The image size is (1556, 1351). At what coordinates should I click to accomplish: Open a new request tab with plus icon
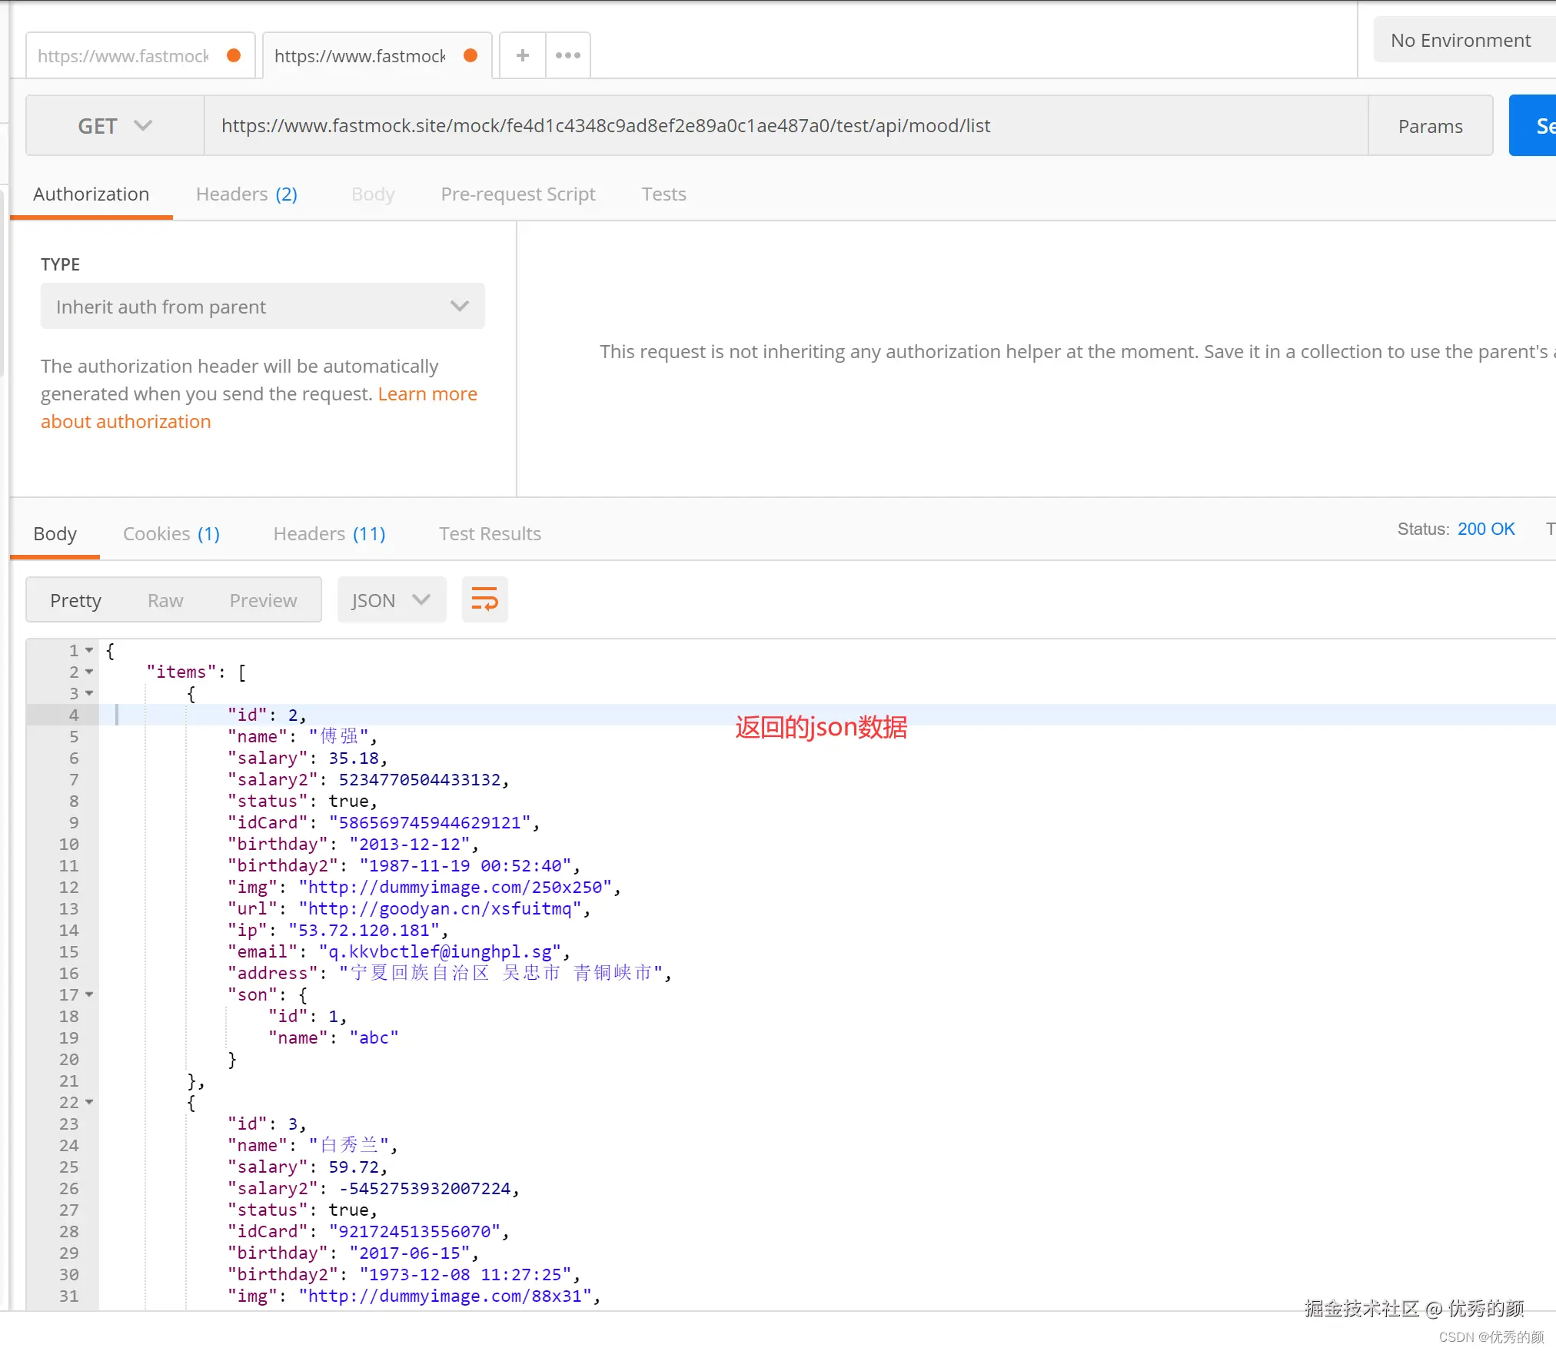pyautogui.click(x=522, y=55)
